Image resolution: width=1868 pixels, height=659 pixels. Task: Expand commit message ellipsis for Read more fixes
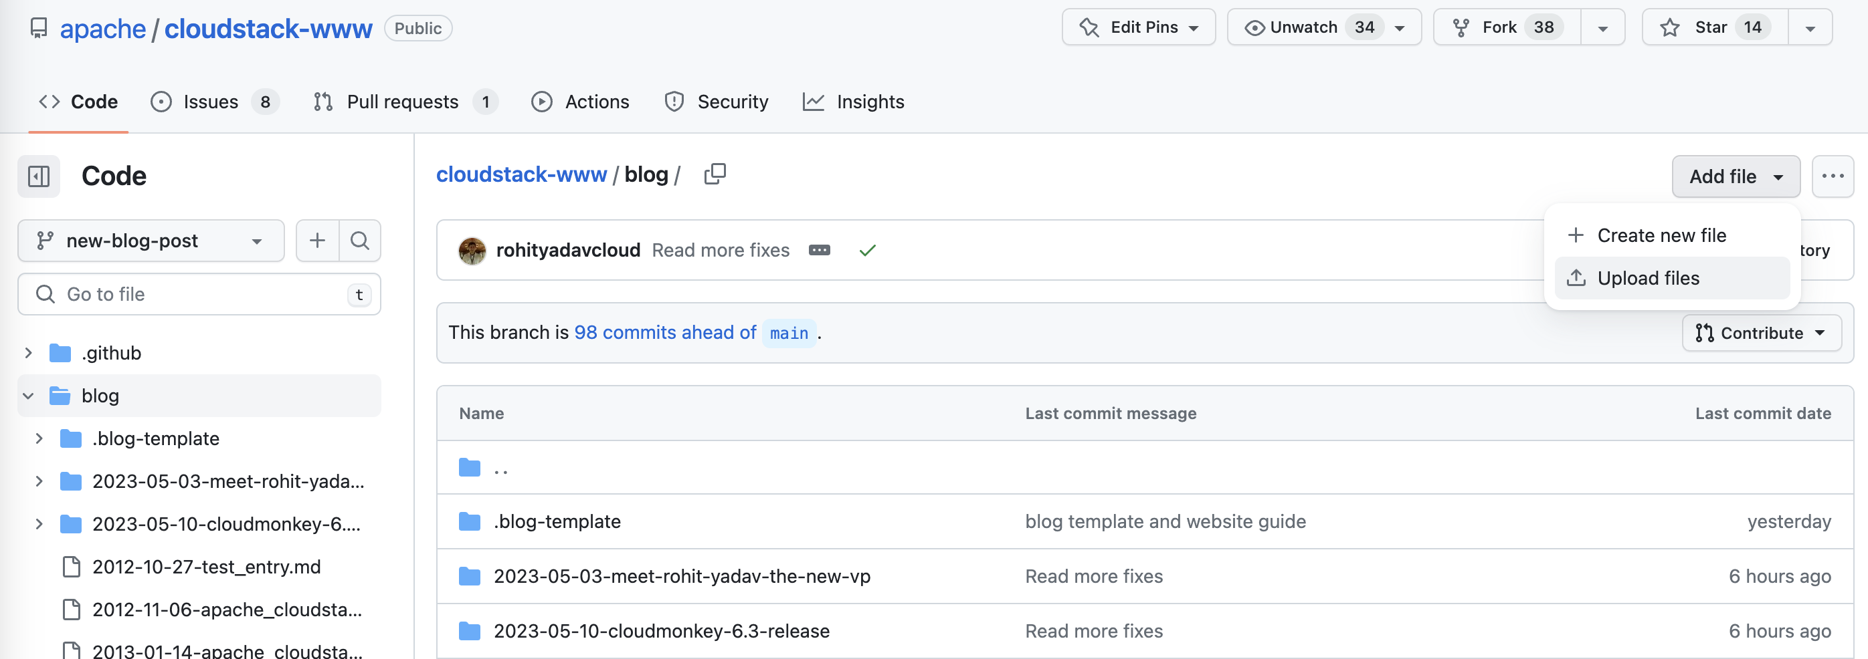pos(819,251)
